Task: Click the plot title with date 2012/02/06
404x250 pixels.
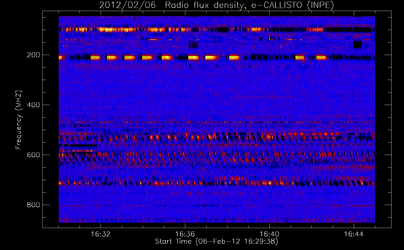Action: (x=216, y=5)
